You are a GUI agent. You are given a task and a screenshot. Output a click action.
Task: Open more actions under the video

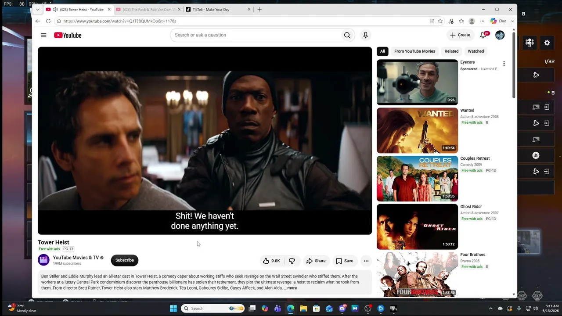click(366, 261)
